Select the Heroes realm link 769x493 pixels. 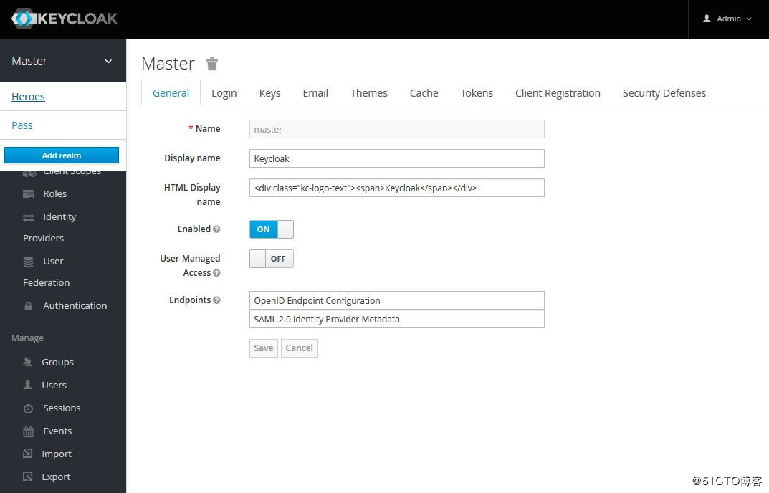[29, 97]
